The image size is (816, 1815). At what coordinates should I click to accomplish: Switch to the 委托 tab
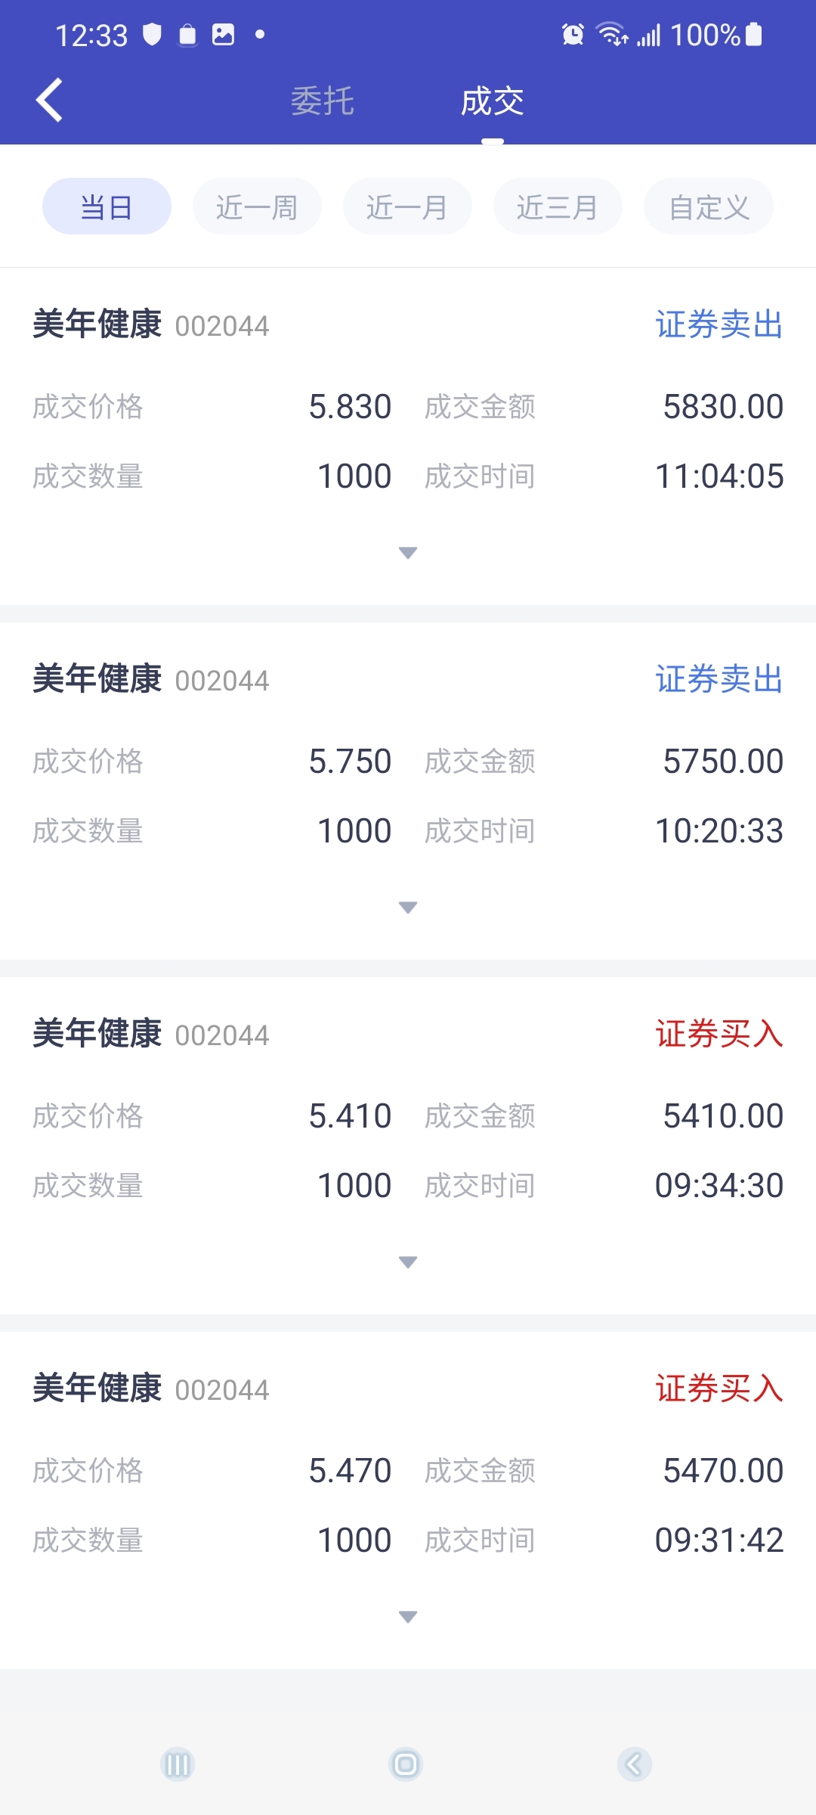pyautogui.click(x=323, y=101)
